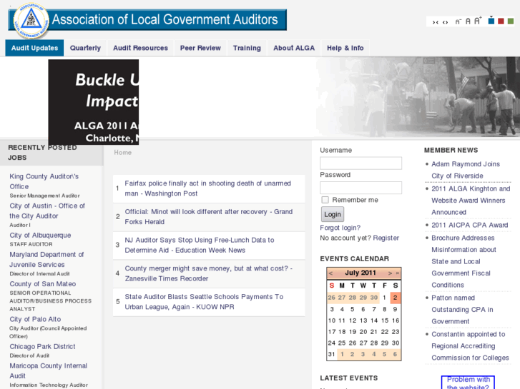Open the 2011 AICPA CPA Award news

(470, 225)
